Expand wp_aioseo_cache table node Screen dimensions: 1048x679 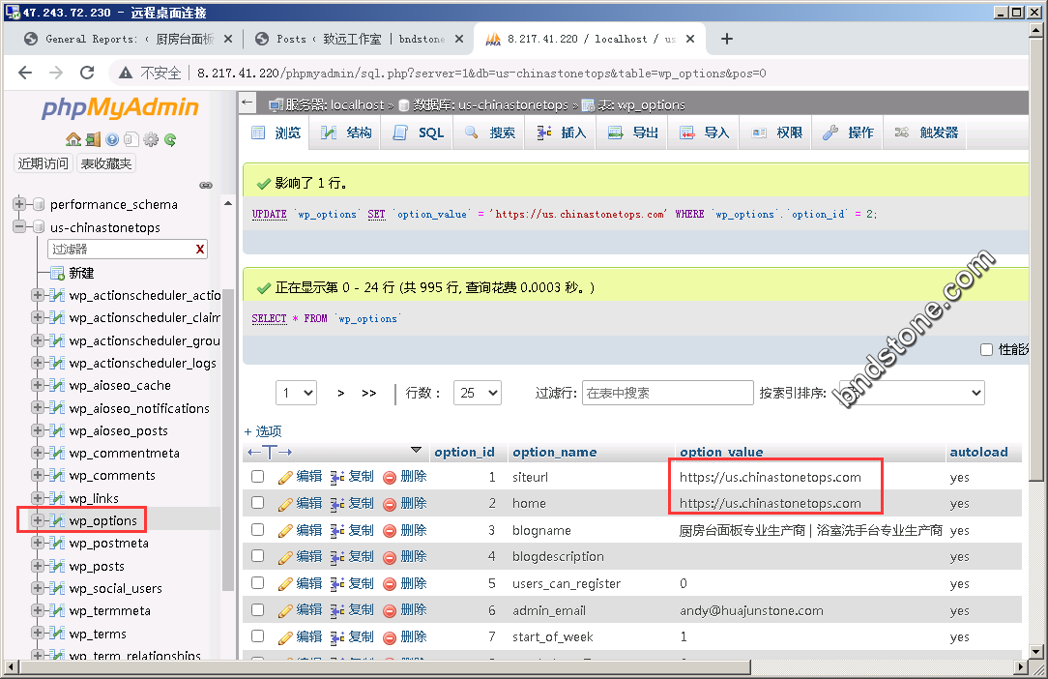click(38, 385)
